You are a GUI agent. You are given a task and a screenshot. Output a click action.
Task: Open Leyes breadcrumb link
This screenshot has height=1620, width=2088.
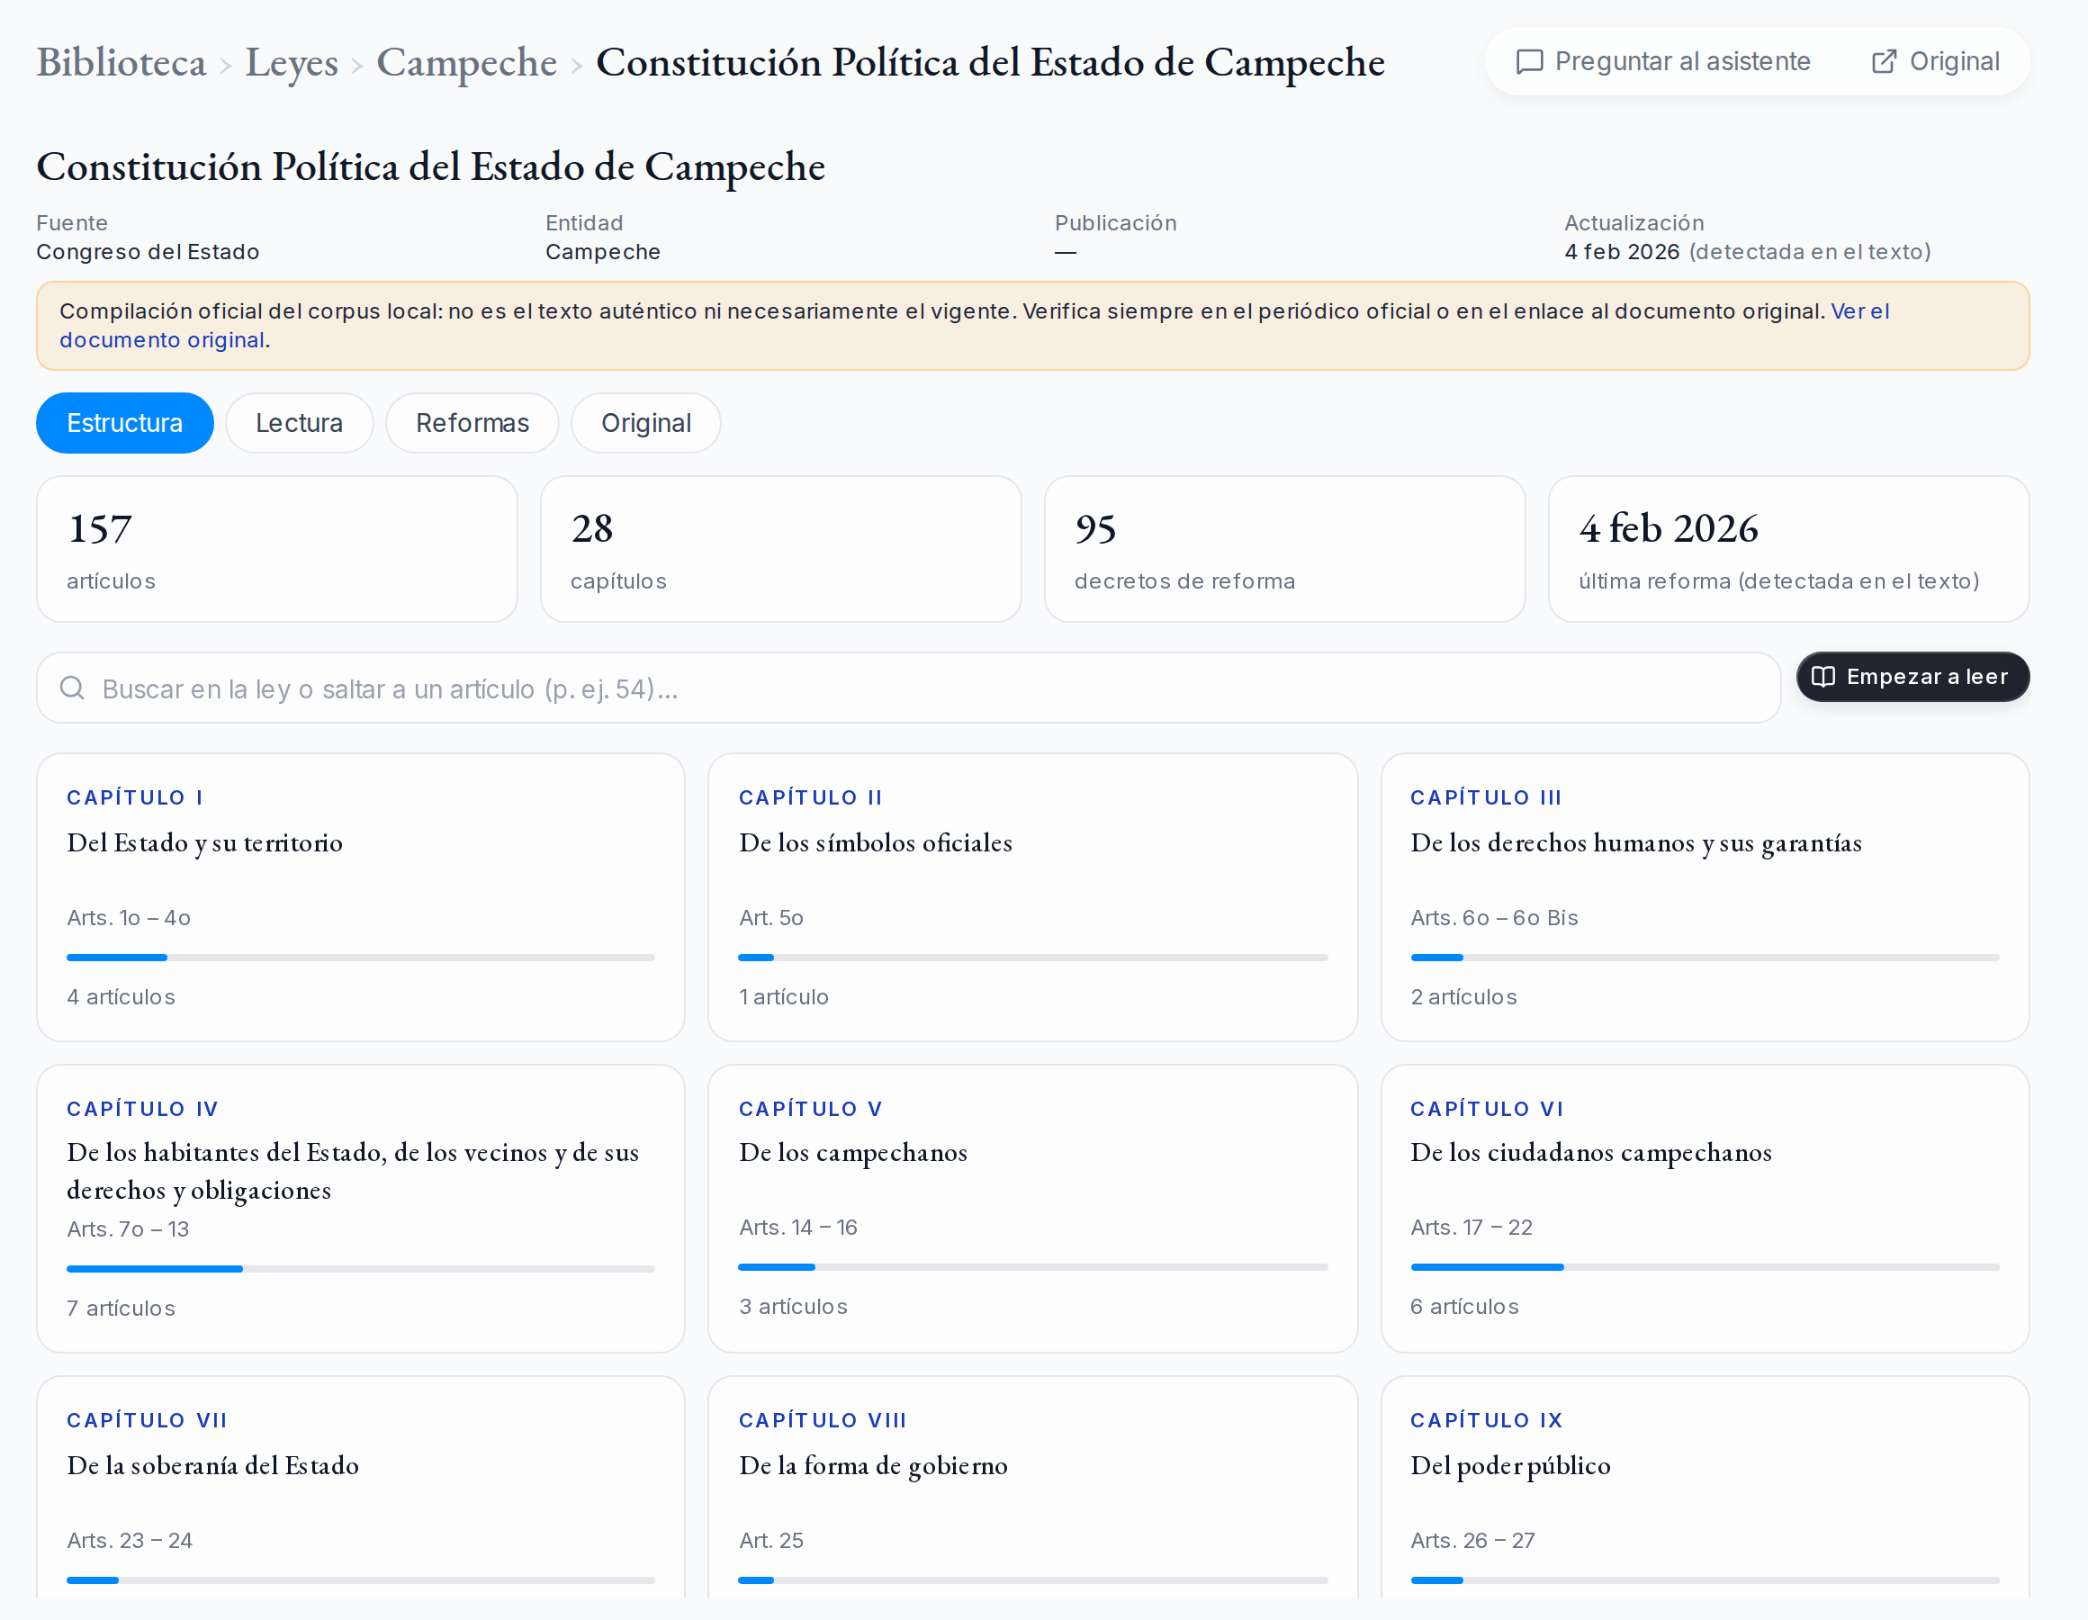(x=292, y=62)
